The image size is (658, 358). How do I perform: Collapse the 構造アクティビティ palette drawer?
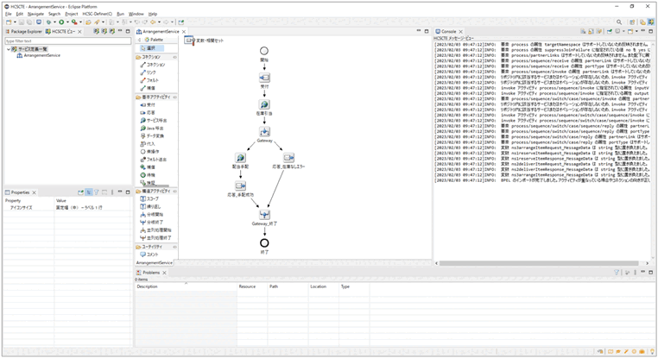(156, 192)
